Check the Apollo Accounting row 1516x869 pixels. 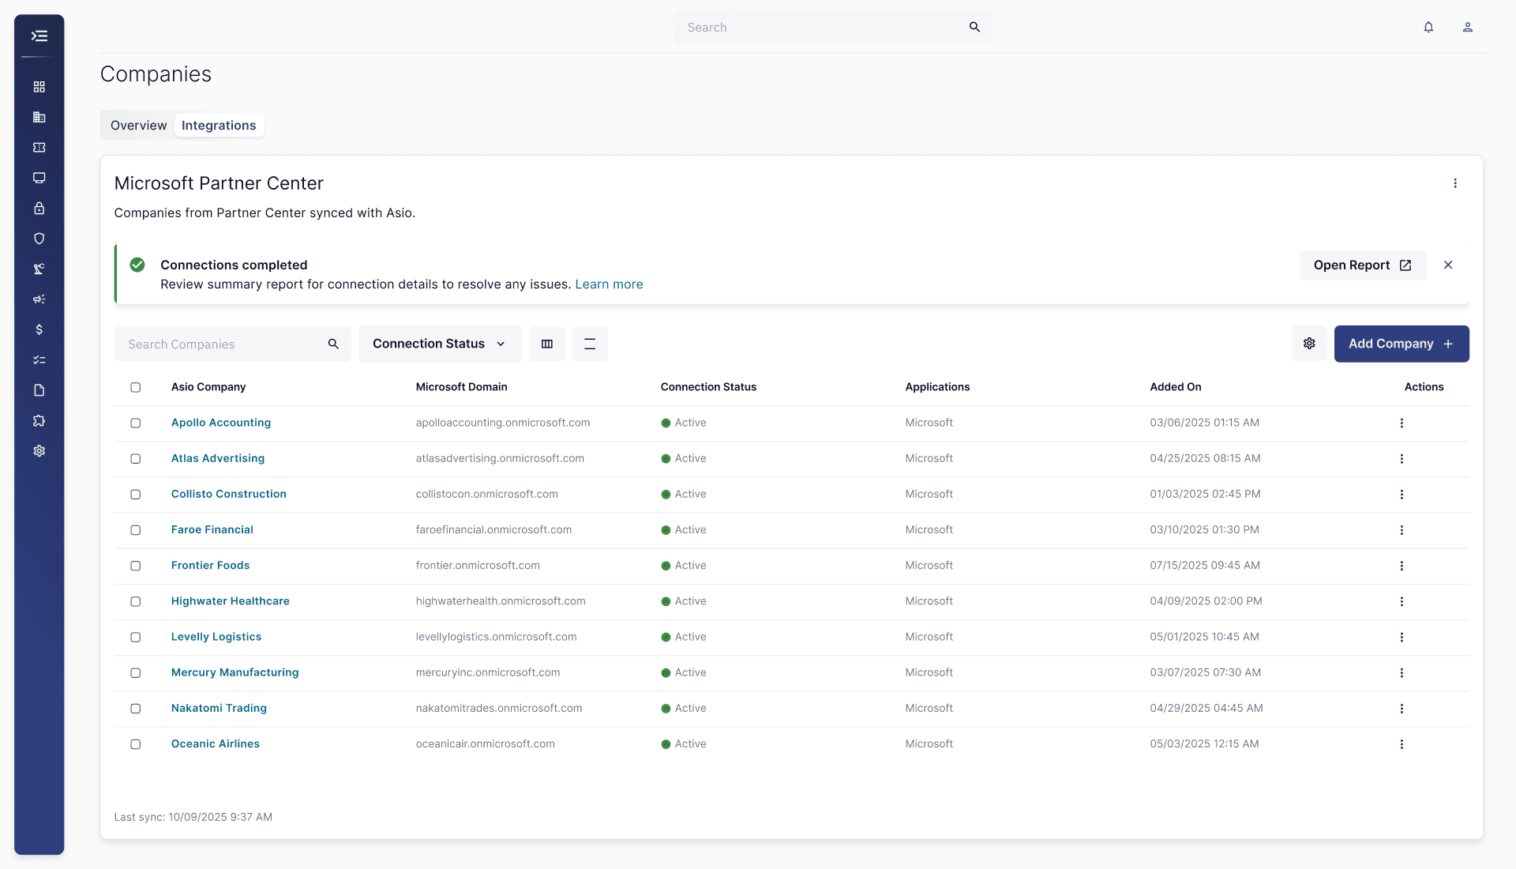136,423
